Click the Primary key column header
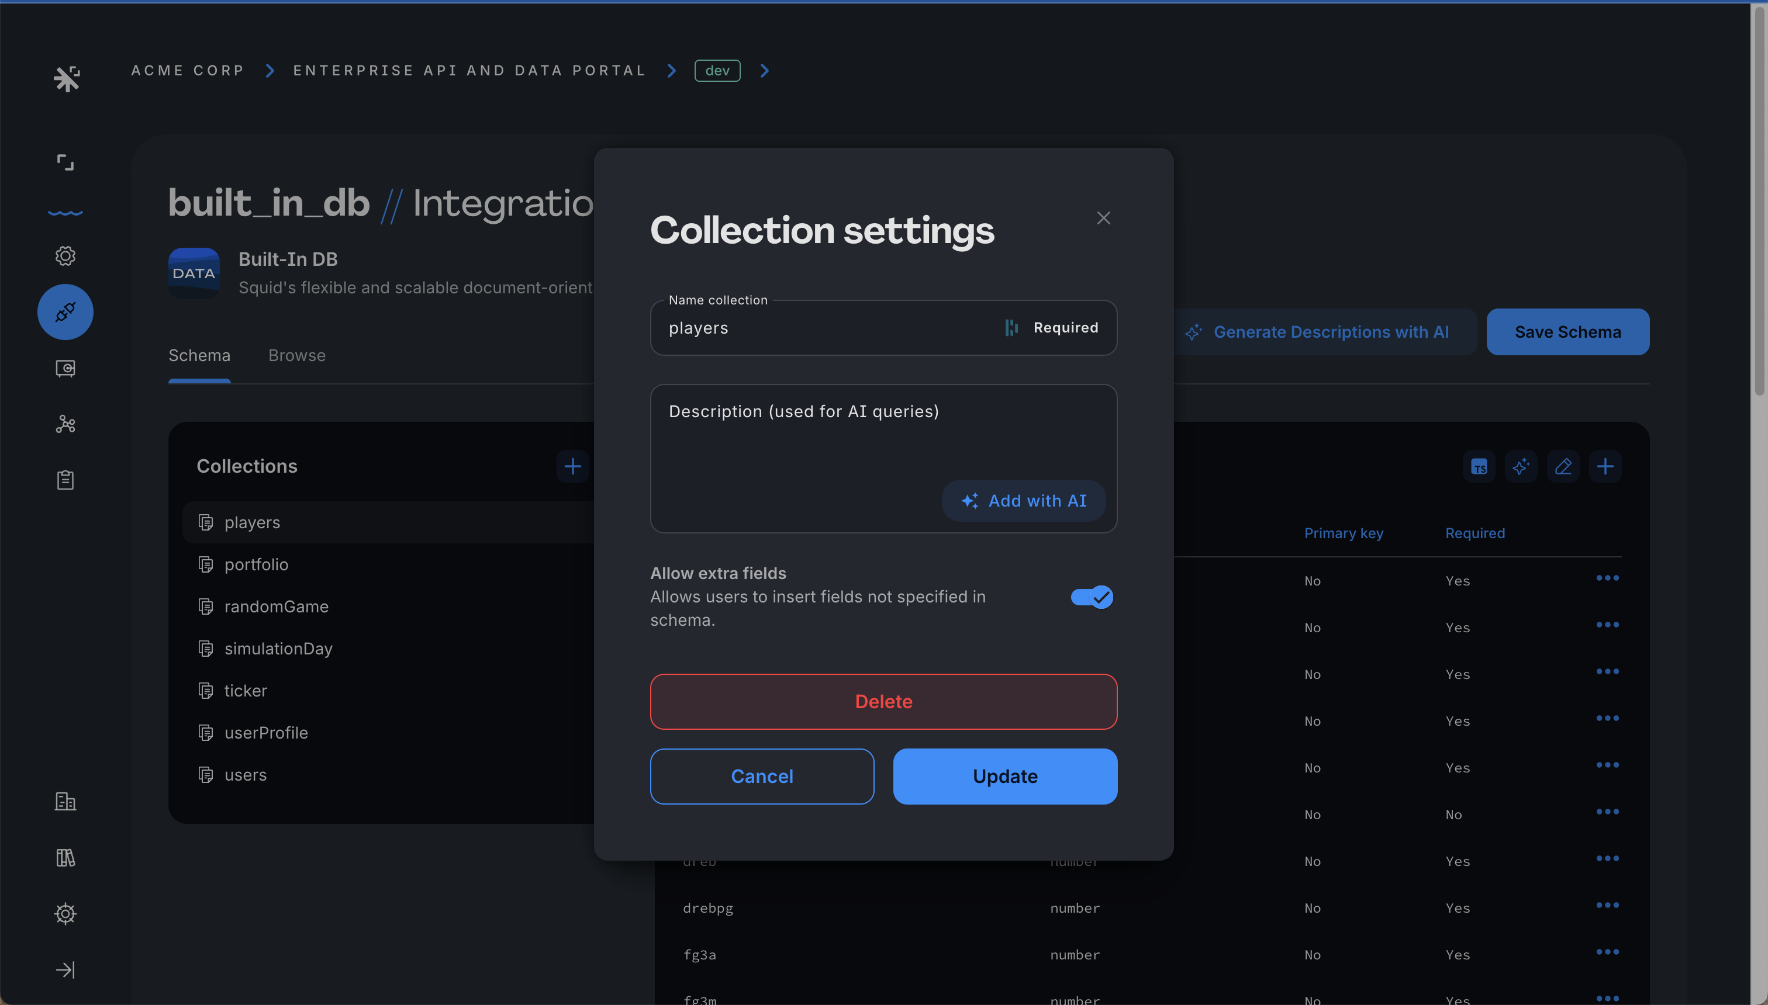Image resolution: width=1768 pixels, height=1005 pixels. coord(1344,533)
